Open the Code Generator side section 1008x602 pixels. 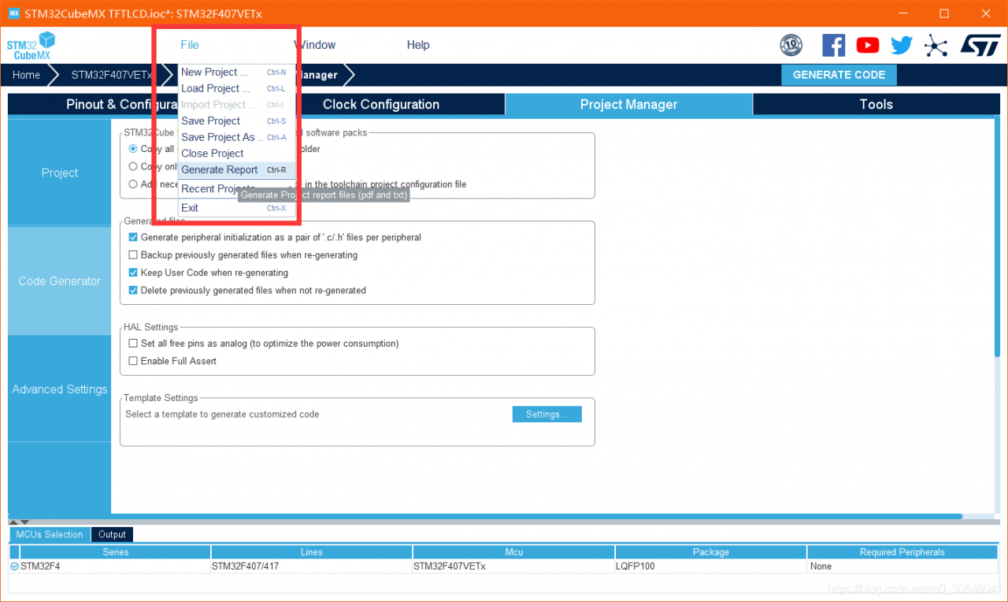pyautogui.click(x=60, y=281)
